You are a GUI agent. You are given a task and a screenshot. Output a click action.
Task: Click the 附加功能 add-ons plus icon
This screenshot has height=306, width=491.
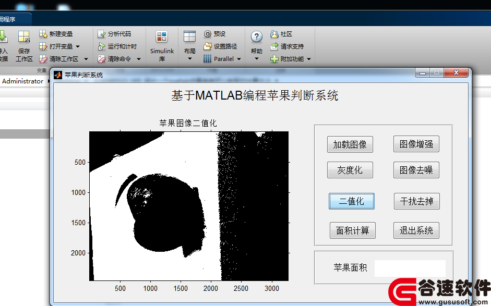coord(274,59)
